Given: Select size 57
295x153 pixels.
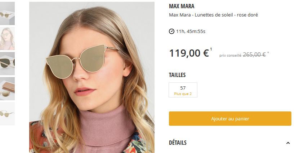Looking at the screenshot, I should 183,90.
